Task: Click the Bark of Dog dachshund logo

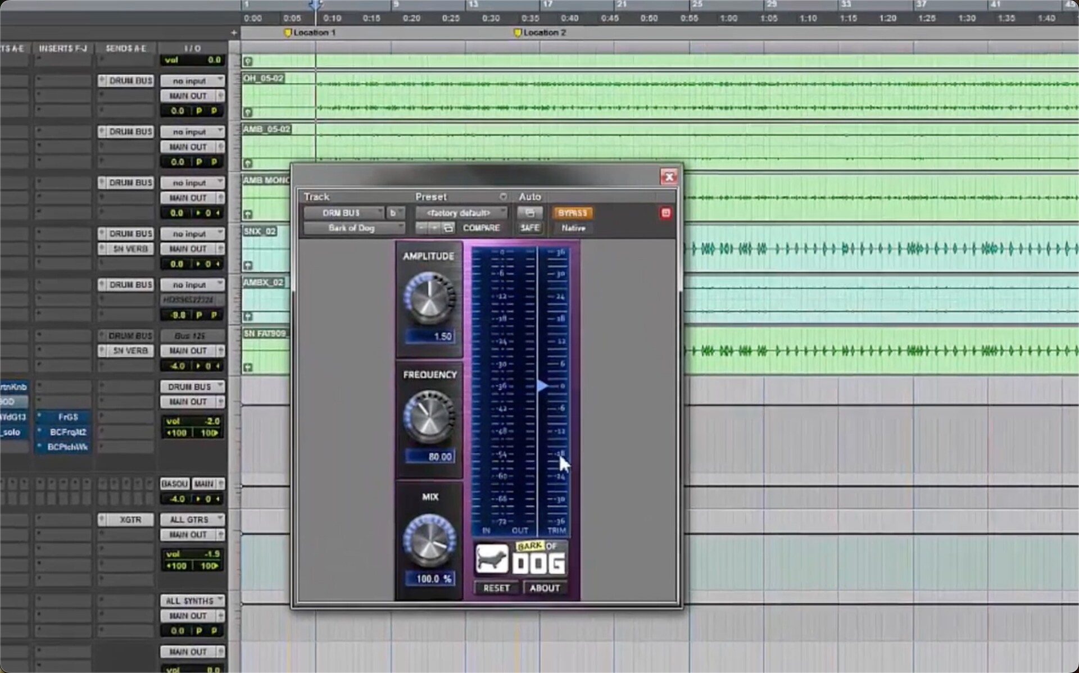Action: (492, 559)
